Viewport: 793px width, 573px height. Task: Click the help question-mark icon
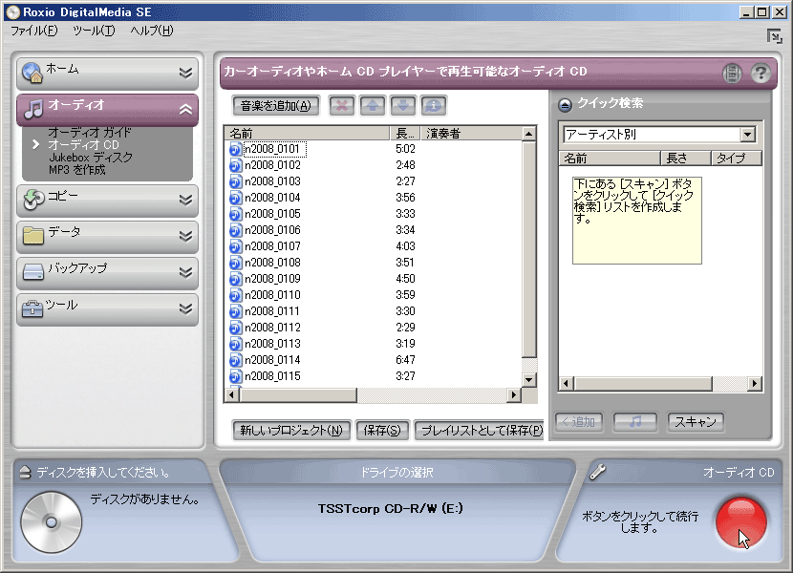pos(760,73)
